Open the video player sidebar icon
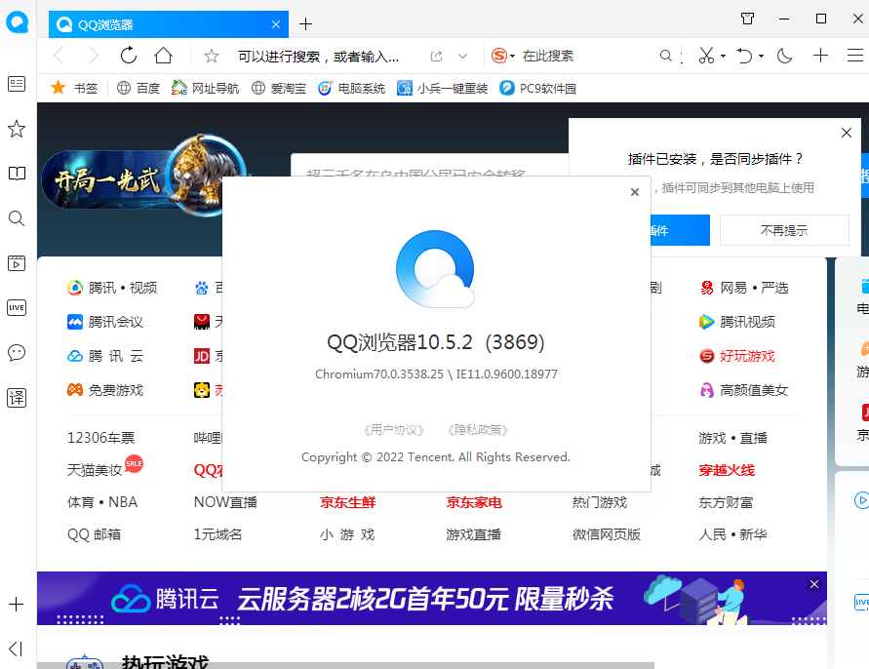869x669 pixels. (x=17, y=263)
